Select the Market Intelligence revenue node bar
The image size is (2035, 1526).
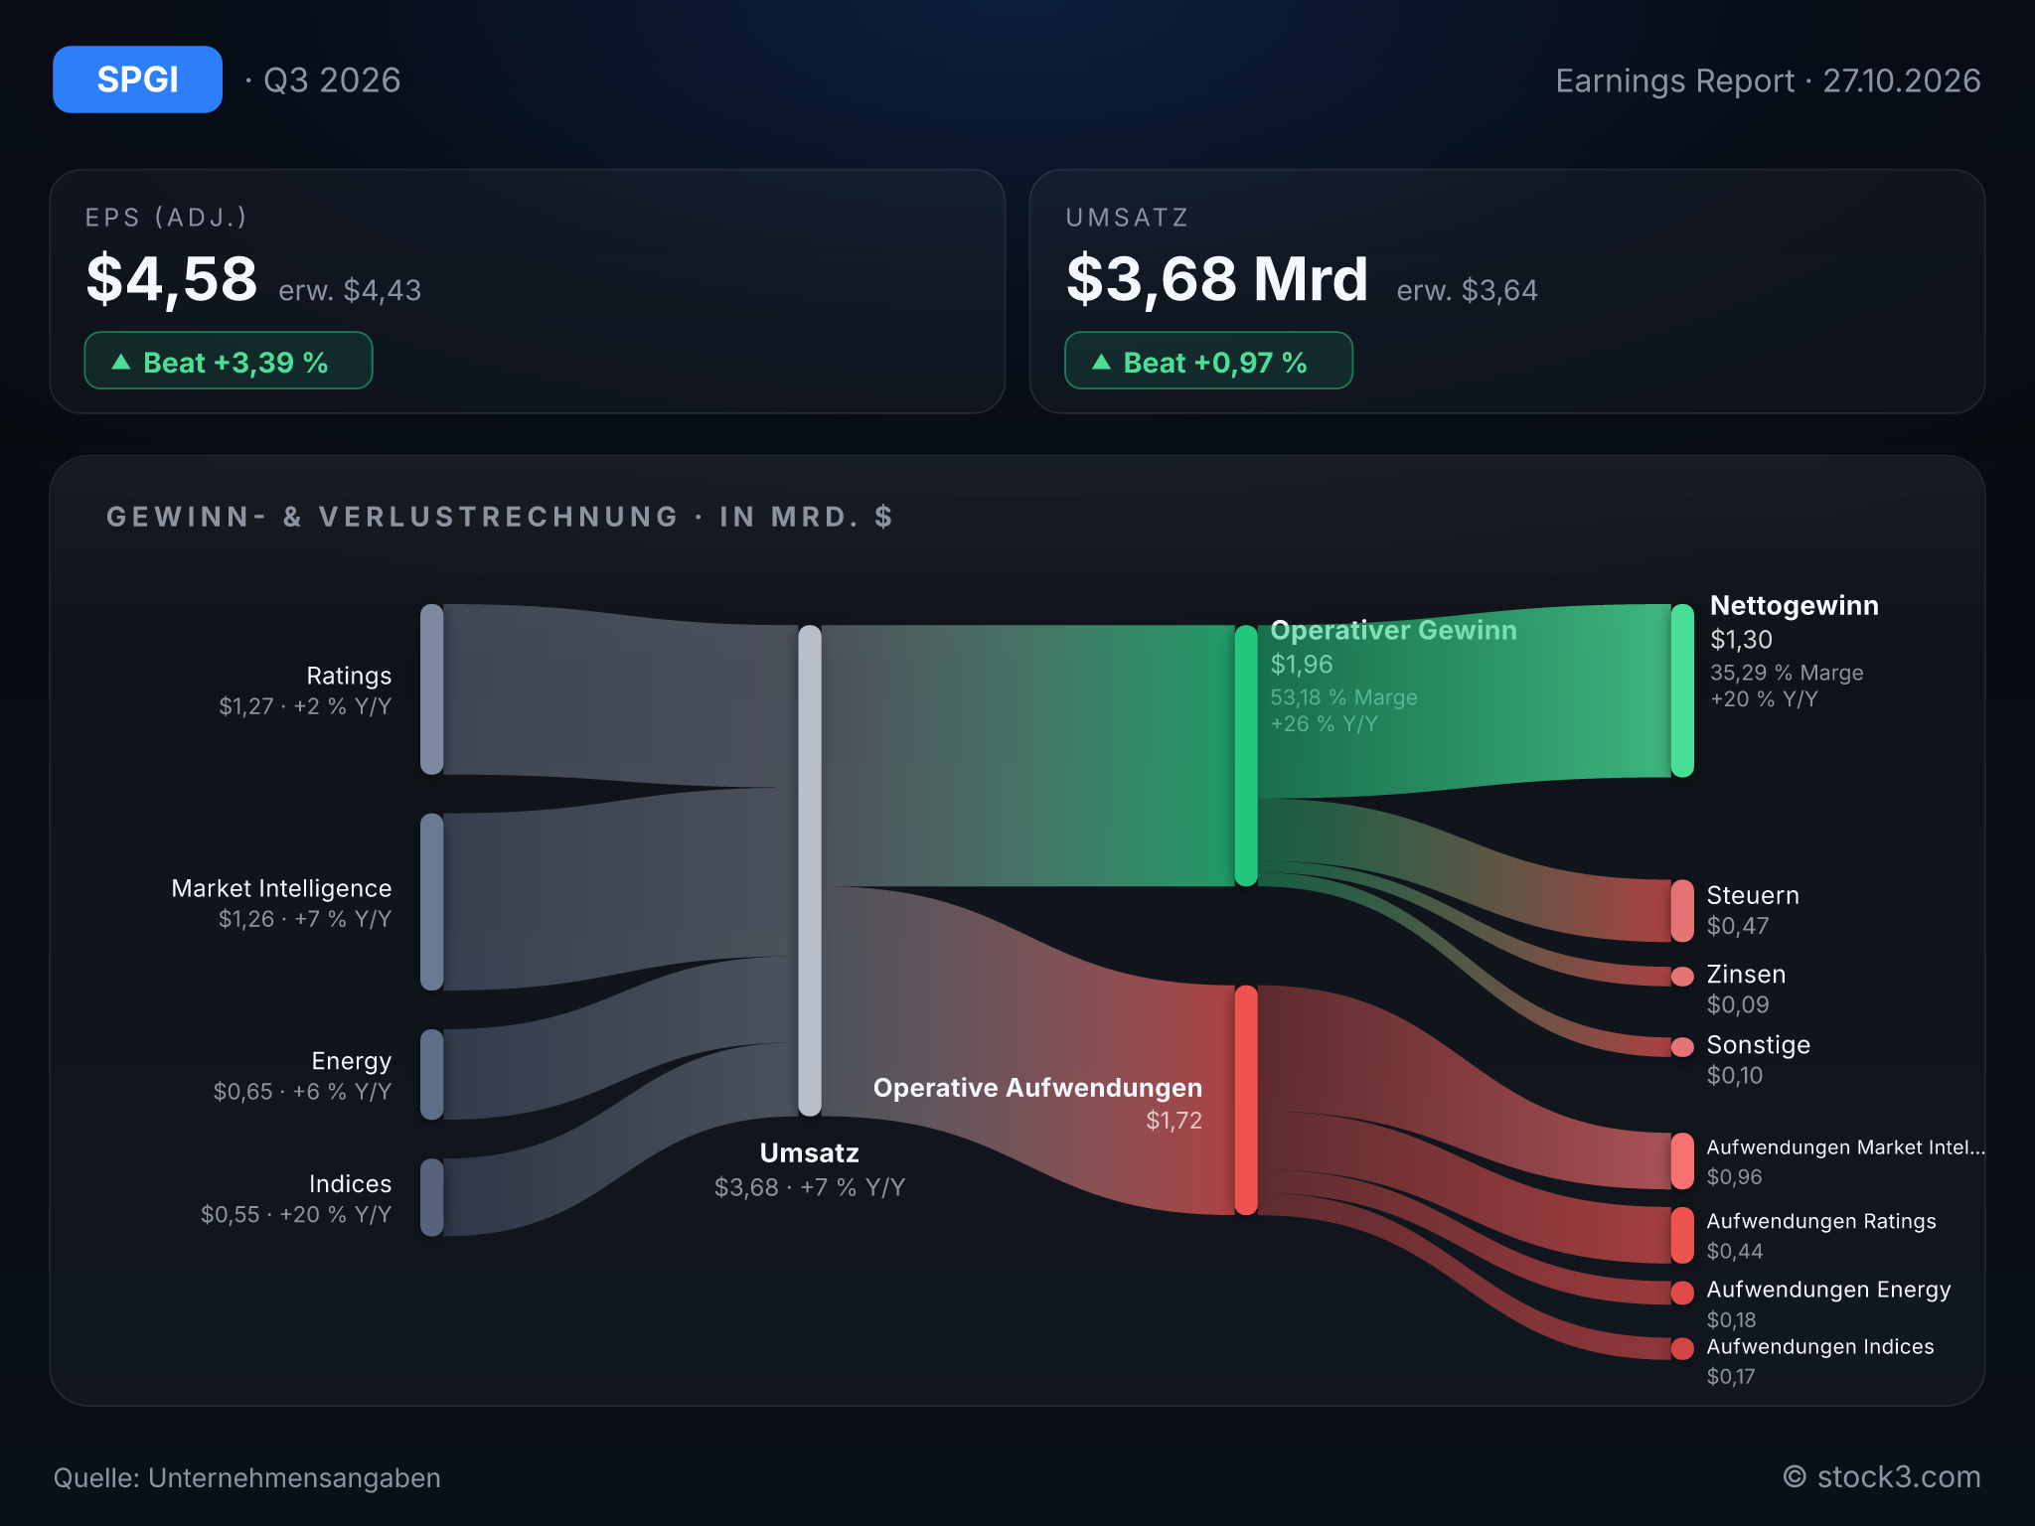pos(431,902)
